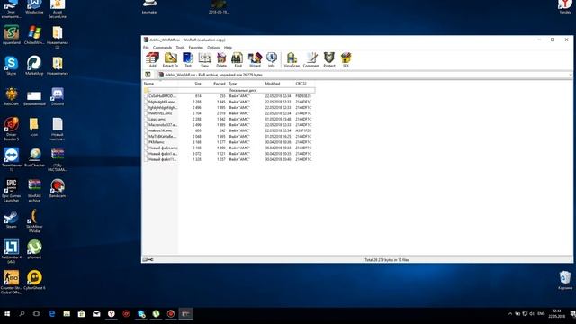Click the Steam desktop icon
Viewport: 576px width, 324px height.
point(12,220)
